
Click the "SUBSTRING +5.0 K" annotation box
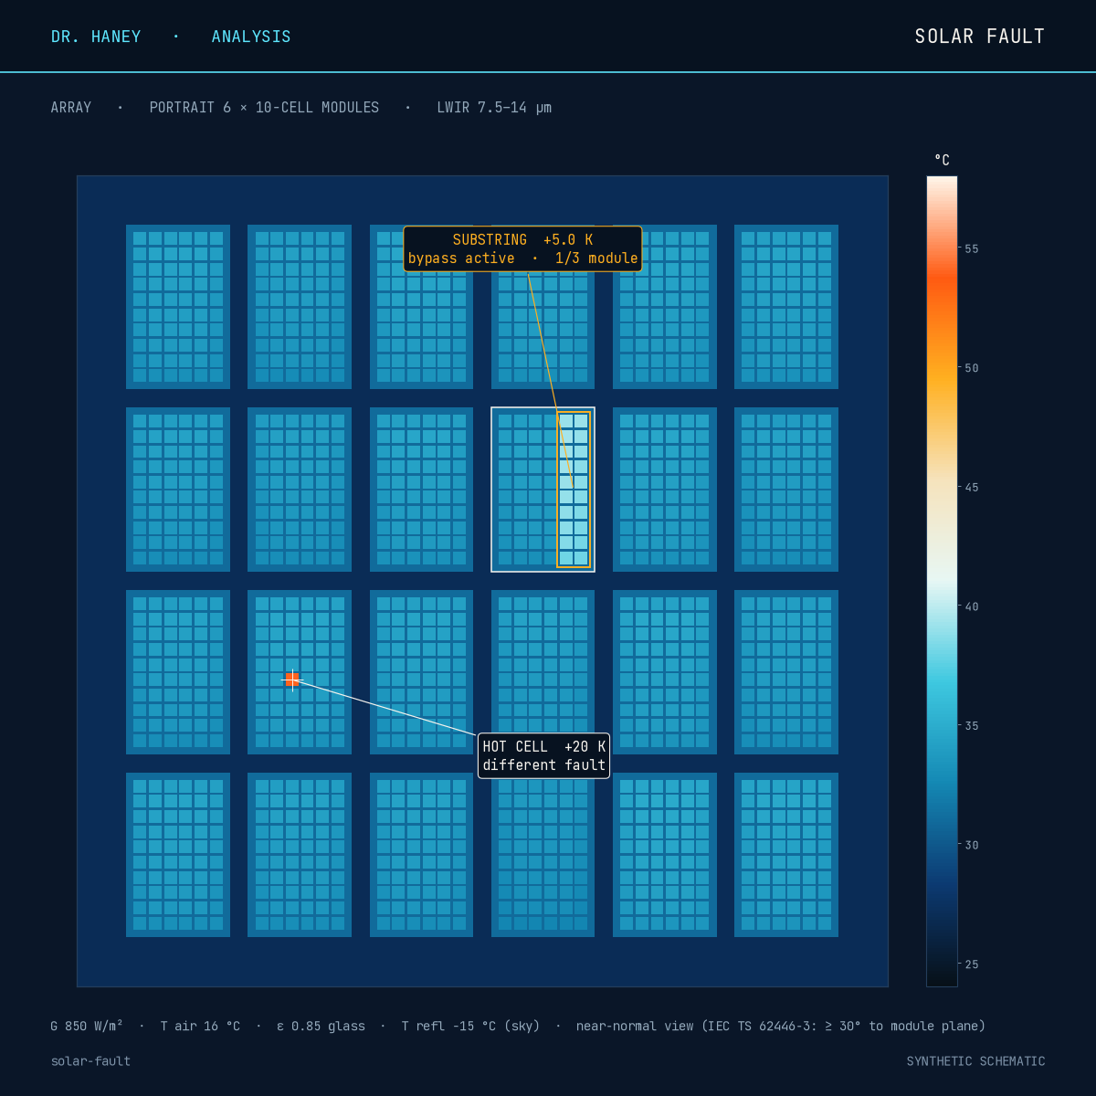click(522, 249)
